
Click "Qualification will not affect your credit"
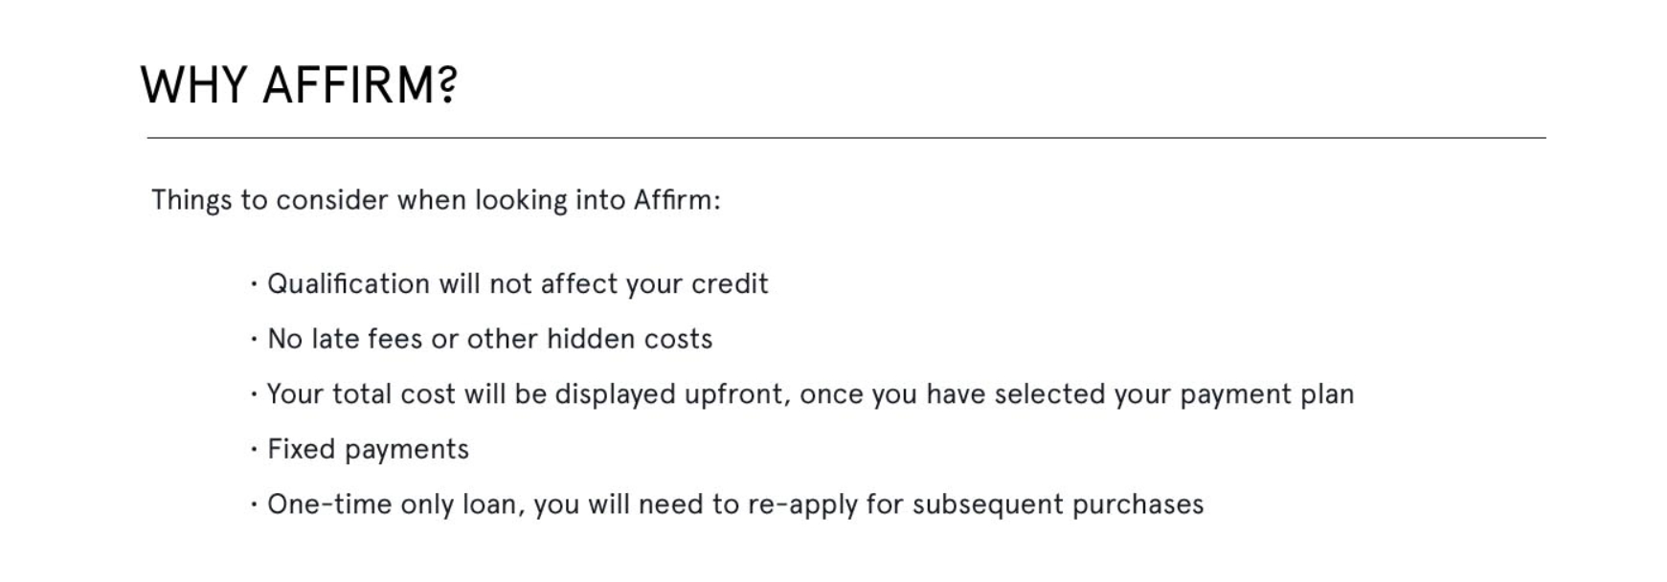(517, 284)
